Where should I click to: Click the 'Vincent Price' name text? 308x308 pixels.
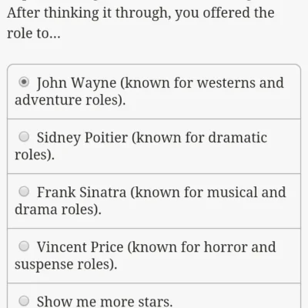(80, 247)
